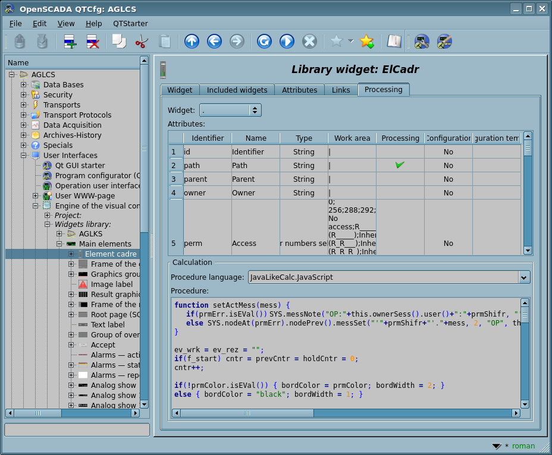Viewport: 552px width, 455px height.
Task: Open the Edit menu
Action: tap(39, 23)
